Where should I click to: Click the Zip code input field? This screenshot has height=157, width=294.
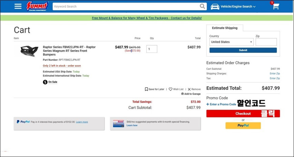(x=266, y=42)
